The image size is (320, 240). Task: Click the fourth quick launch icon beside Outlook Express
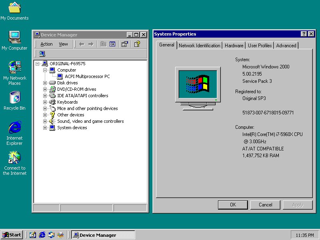[60, 235]
